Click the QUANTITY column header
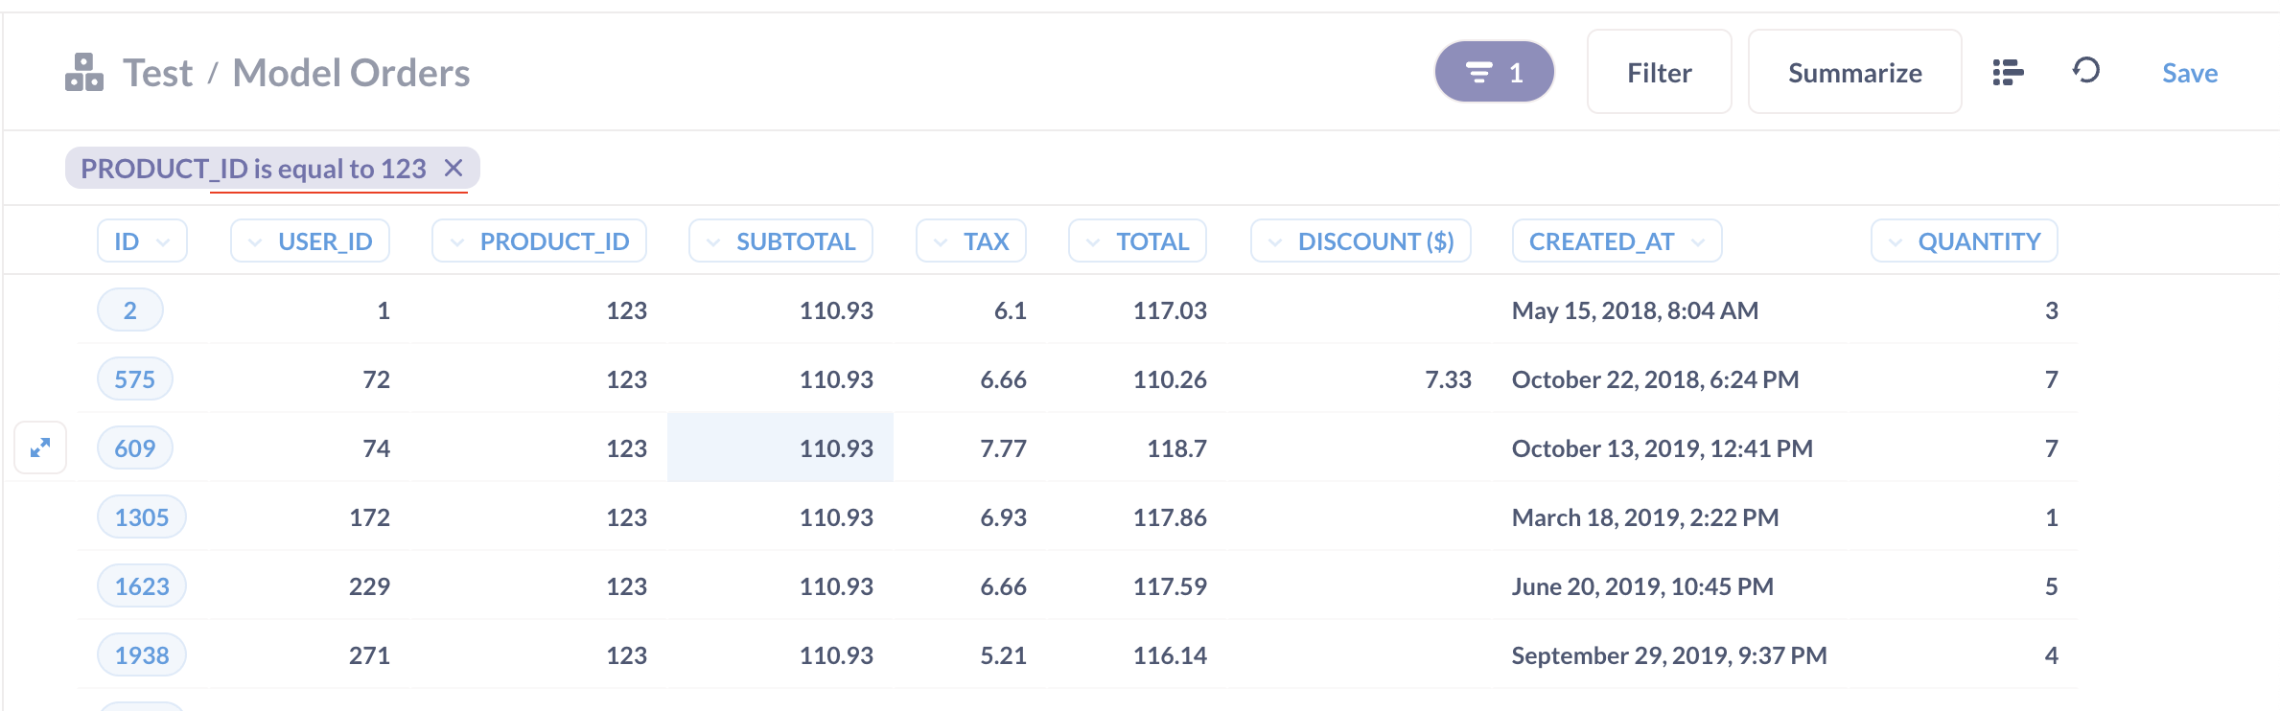 click(1964, 241)
